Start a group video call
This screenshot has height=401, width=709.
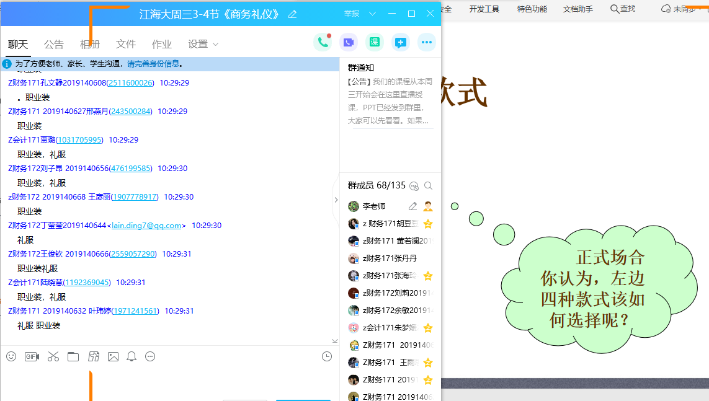(349, 42)
